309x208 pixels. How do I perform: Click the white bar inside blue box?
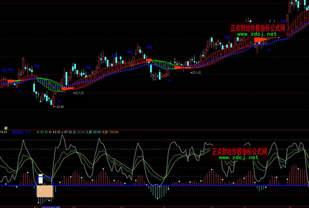(41, 180)
